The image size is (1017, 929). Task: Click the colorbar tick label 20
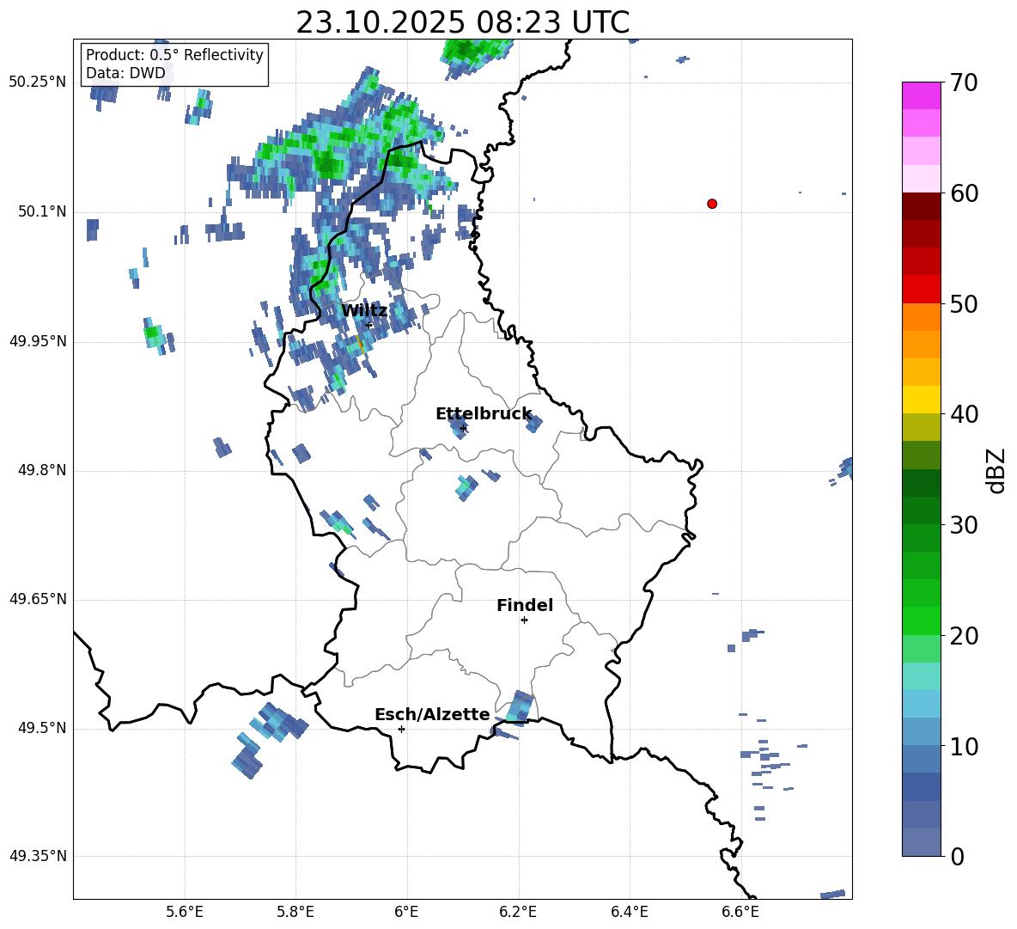tap(964, 635)
